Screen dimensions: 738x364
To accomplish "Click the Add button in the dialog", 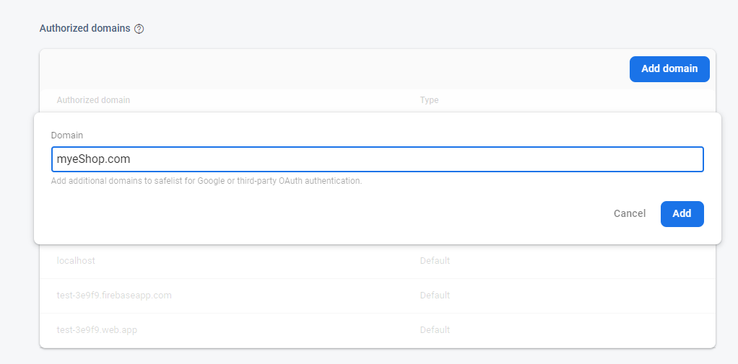I will [682, 213].
